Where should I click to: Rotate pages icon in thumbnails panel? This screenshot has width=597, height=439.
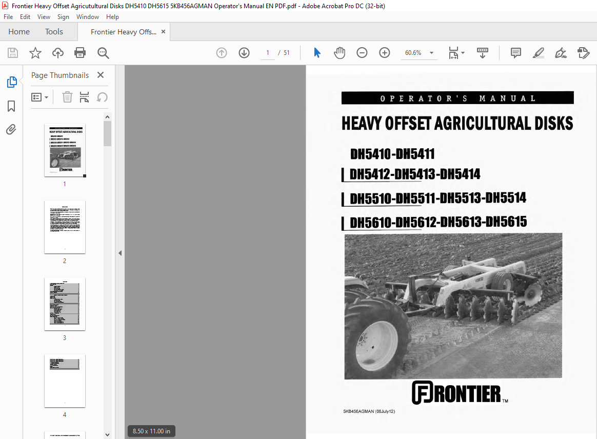[102, 97]
